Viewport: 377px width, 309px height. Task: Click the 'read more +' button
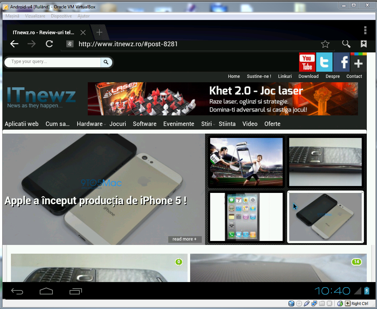pyautogui.click(x=185, y=239)
